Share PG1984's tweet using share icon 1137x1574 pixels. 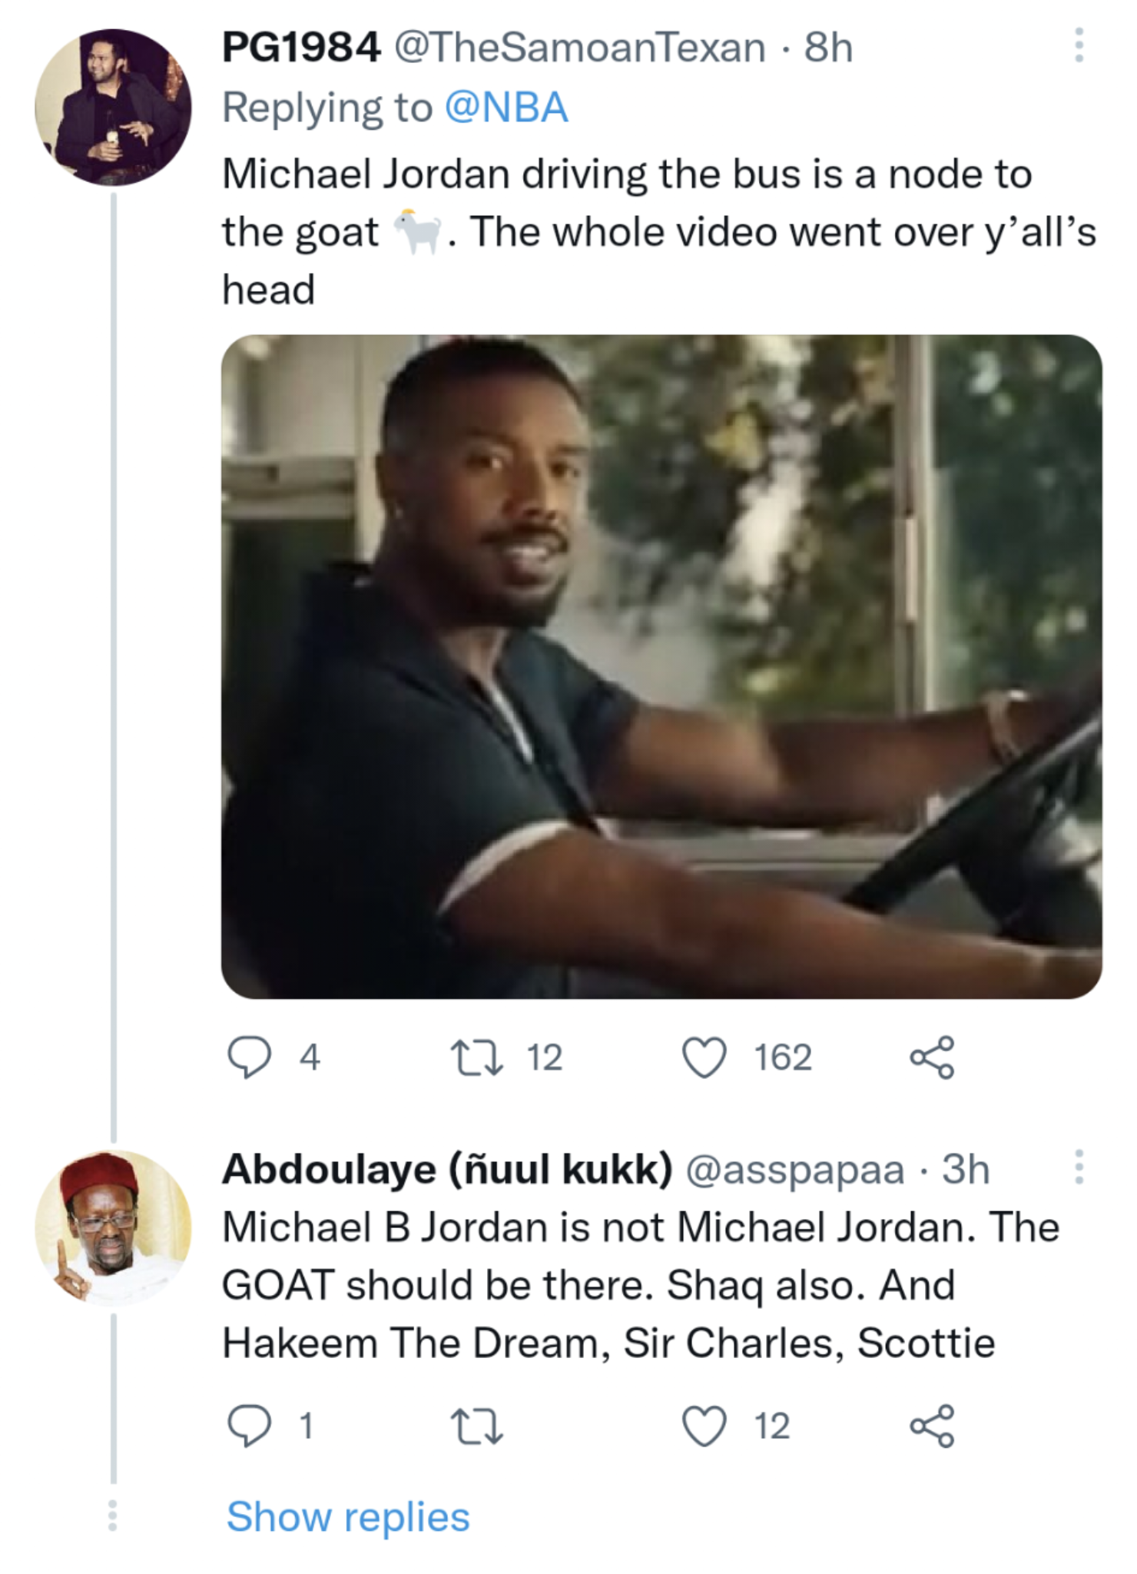tap(932, 1058)
